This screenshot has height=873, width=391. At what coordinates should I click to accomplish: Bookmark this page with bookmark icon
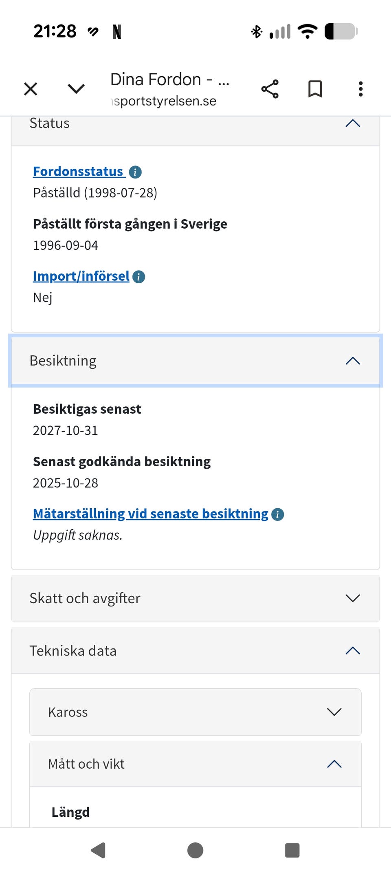point(315,89)
